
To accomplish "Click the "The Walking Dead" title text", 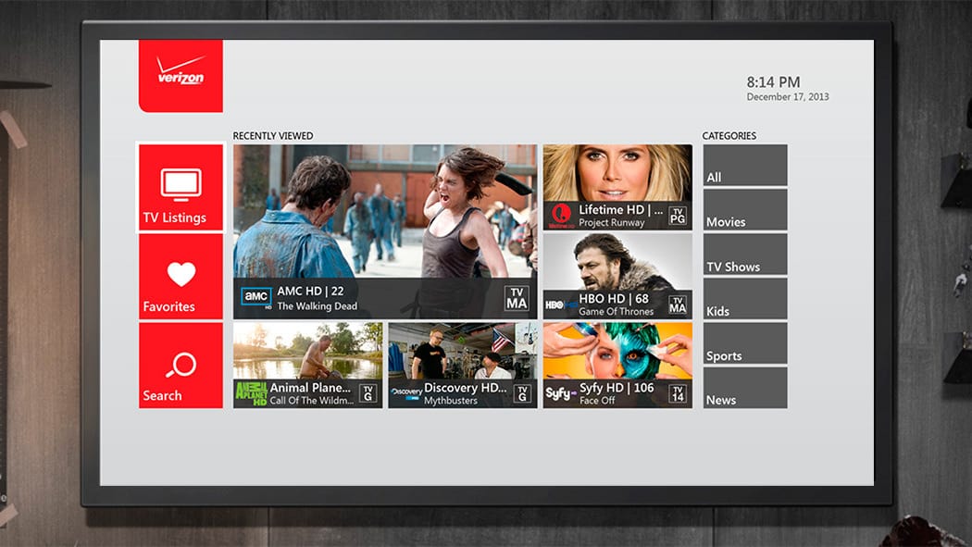I will pyautogui.click(x=318, y=306).
